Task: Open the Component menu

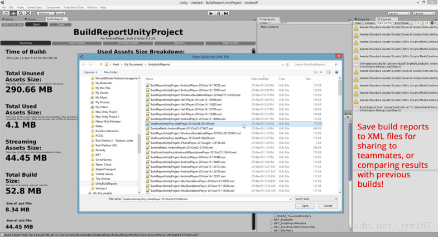Action: (53, 8)
